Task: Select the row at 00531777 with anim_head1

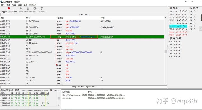Action: pyautogui.click(x=82, y=27)
